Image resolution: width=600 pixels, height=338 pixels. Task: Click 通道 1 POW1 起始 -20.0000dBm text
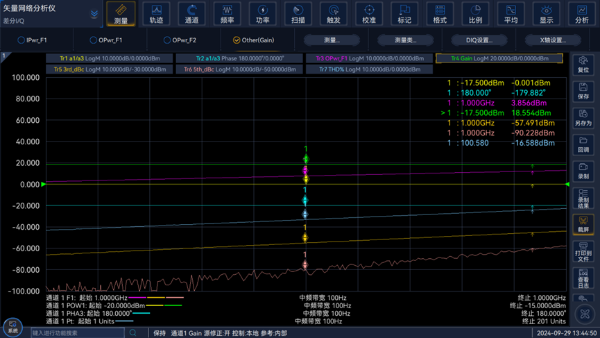tap(96, 305)
